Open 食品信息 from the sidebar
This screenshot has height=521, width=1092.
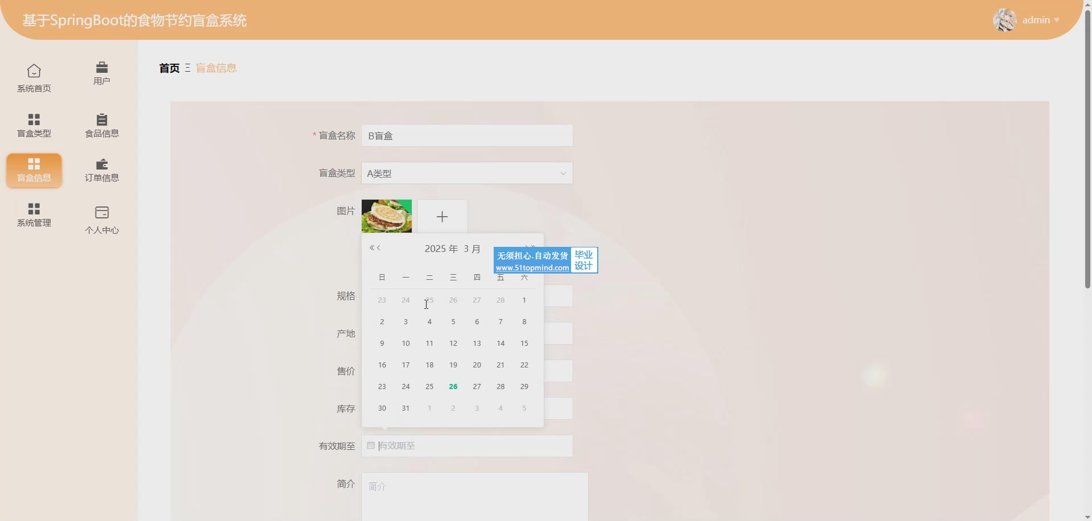(x=102, y=125)
